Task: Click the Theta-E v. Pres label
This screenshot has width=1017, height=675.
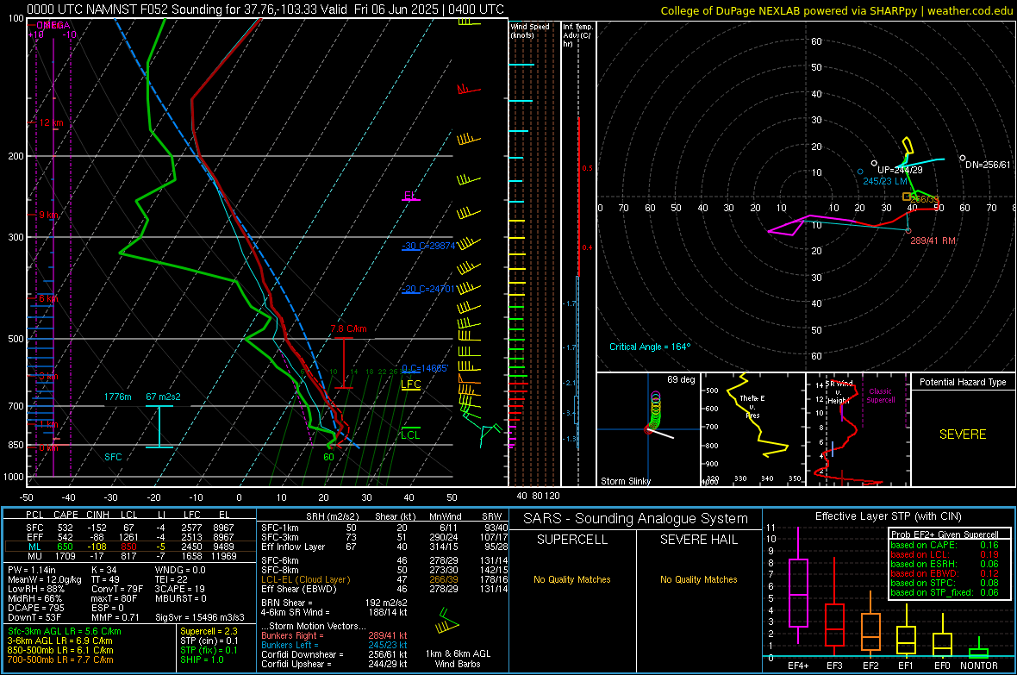Action: (752, 406)
